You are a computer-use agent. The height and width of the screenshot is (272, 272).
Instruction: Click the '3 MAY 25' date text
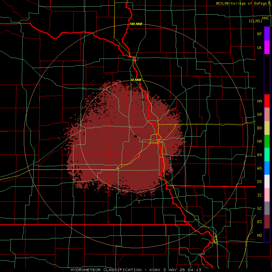[x=174, y=270]
